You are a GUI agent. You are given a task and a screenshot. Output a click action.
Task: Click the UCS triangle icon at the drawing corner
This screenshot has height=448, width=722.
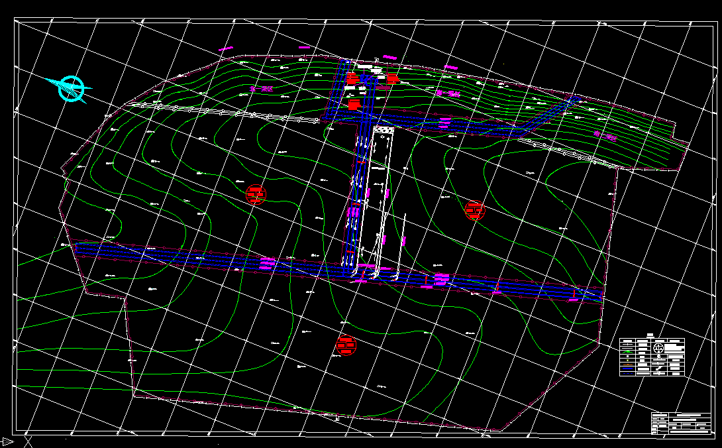(8, 442)
